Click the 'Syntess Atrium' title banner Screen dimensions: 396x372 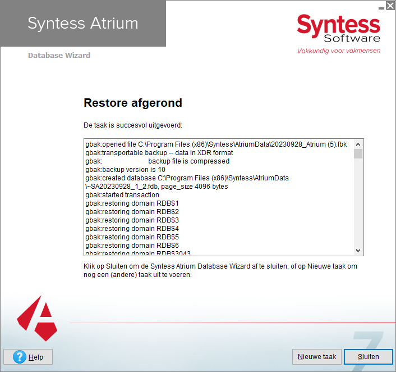[83, 23]
